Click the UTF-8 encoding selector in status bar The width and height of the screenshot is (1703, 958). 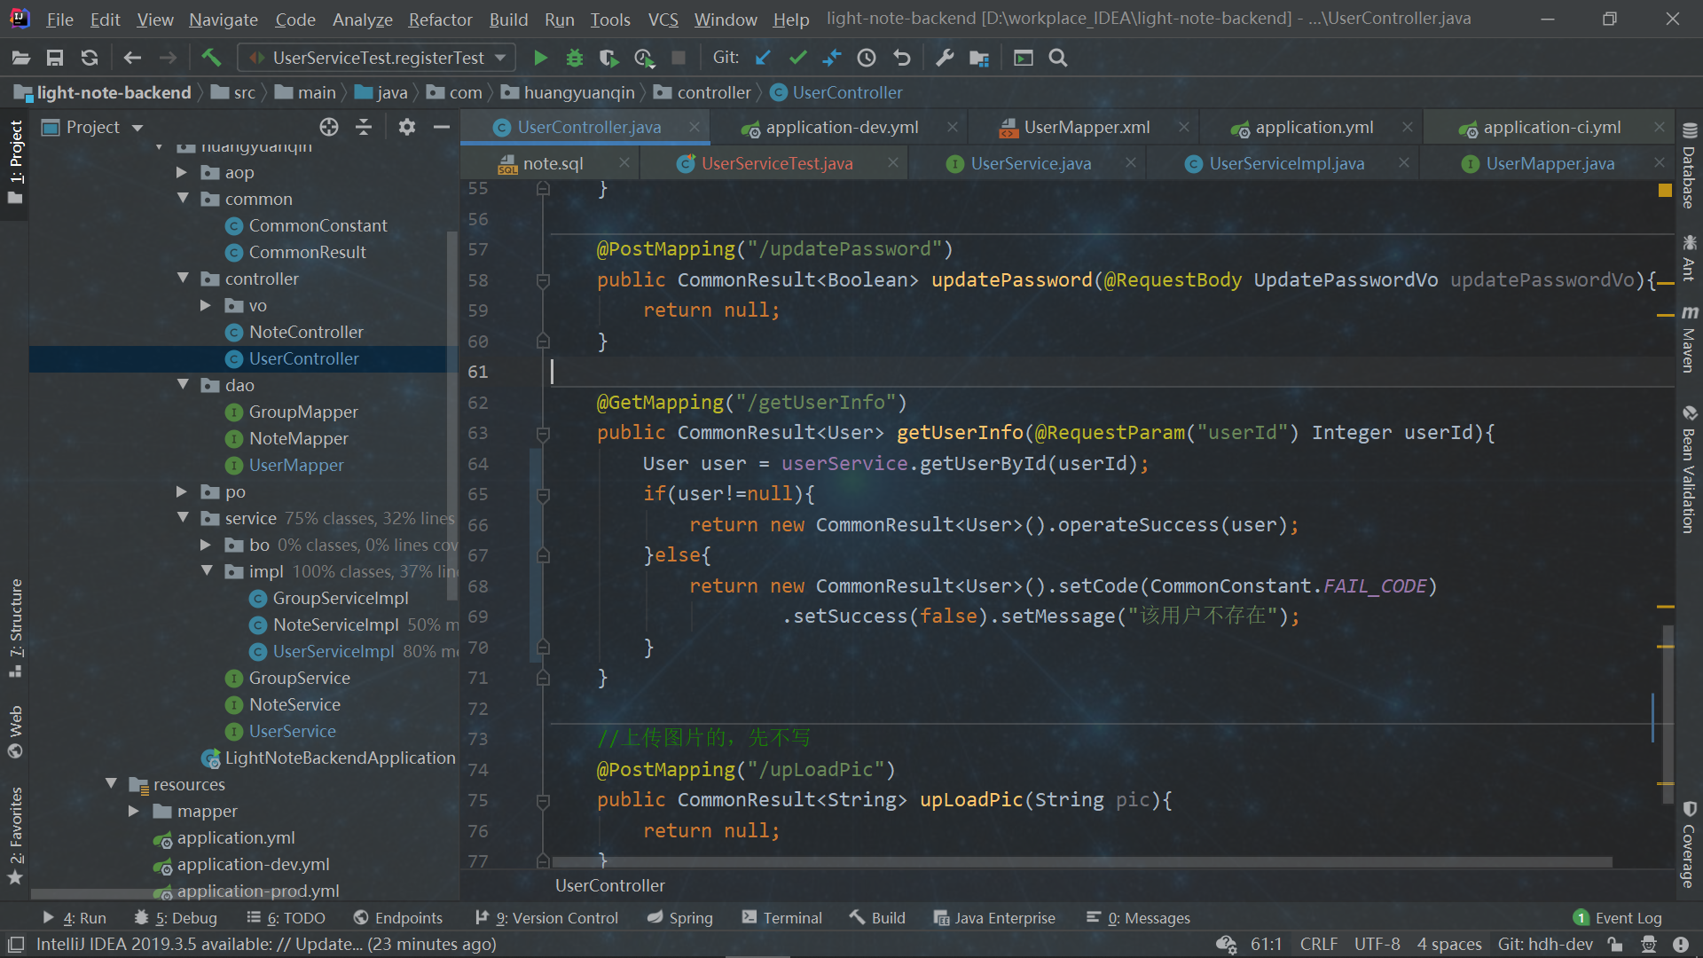(x=1377, y=944)
